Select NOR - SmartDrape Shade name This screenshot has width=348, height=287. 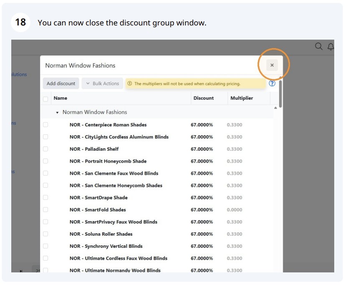pyautogui.click(x=98, y=198)
